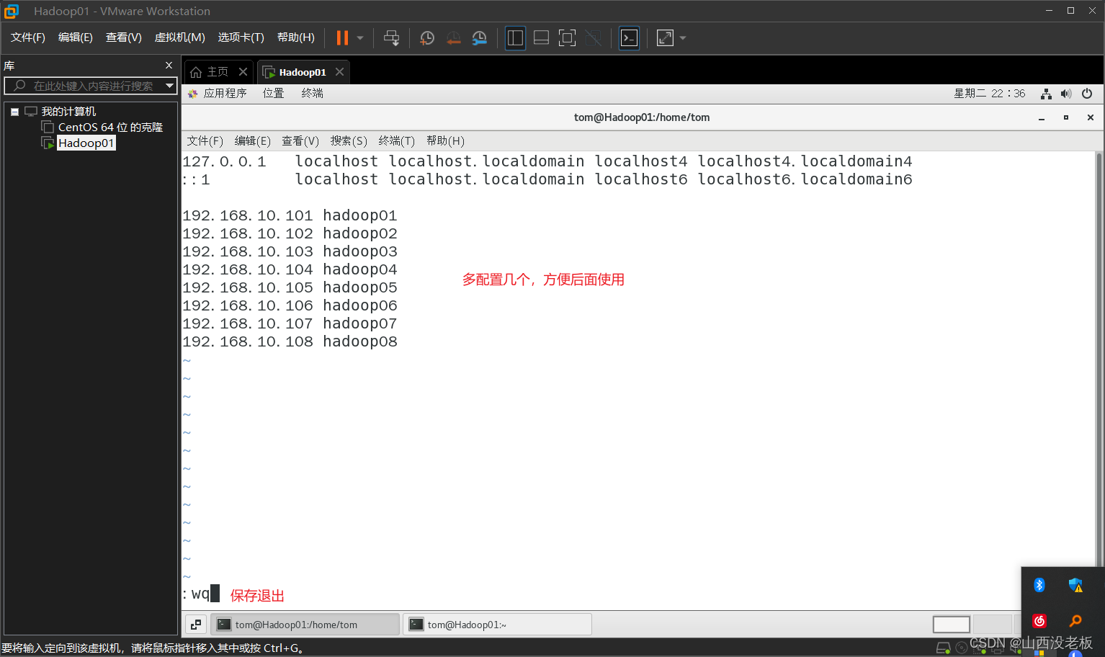This screenshot has width=1105, height=657.
Task: Open the 终端 menu in the top panel
Action: [312, 94]
